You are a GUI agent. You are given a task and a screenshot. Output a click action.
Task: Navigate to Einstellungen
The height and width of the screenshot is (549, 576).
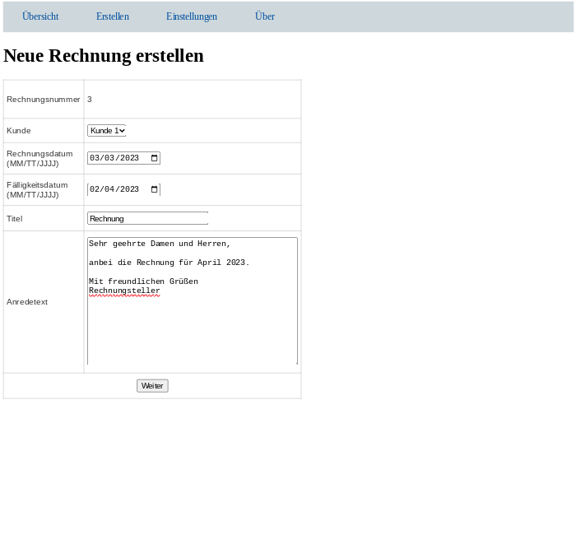191,16
